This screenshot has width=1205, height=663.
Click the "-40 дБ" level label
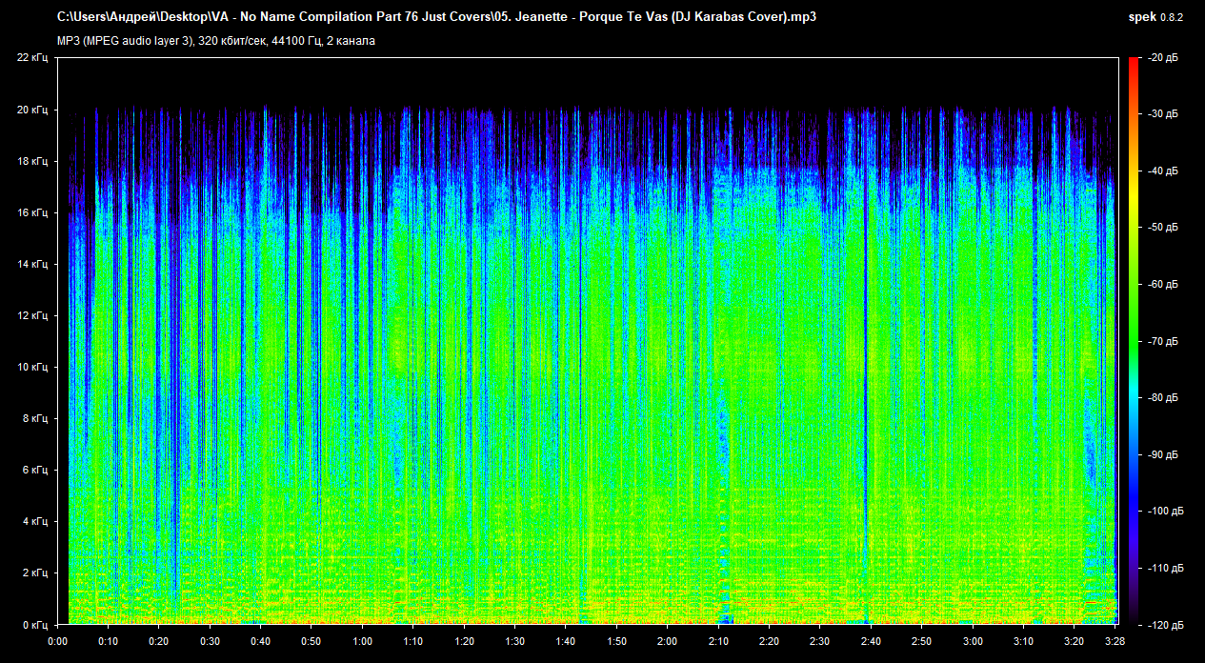point(1163,171)
